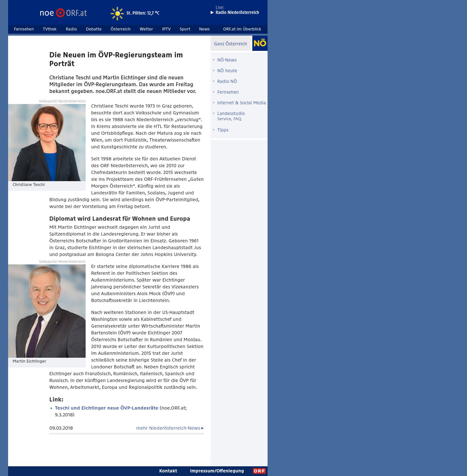The height and width of the screenshot is (476, 467).
Task: Open Fernsehen in the sidebar
Action: (228, 92)
